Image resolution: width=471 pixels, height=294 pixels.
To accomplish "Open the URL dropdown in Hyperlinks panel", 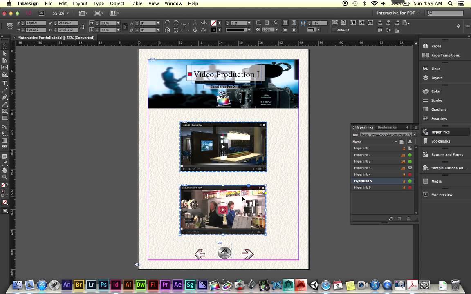I will [x=415, y=134].
